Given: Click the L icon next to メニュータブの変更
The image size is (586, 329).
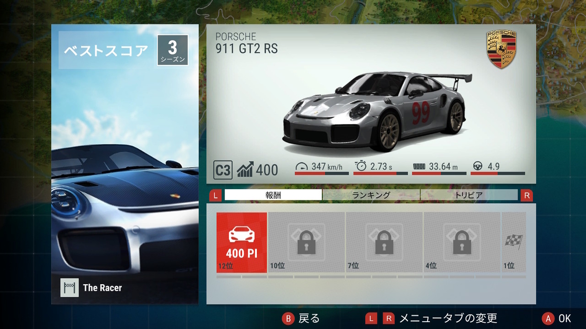Looking at the screenshot, I should 372,318.
